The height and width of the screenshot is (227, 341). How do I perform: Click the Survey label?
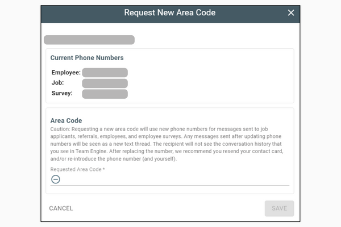click(62, 94)
